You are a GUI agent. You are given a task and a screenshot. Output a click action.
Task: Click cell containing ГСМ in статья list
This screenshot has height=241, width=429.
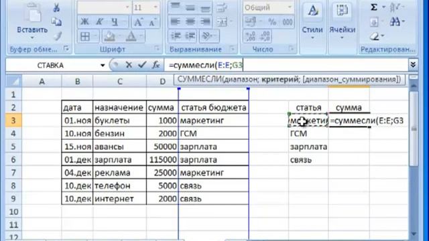click(308, 134)
